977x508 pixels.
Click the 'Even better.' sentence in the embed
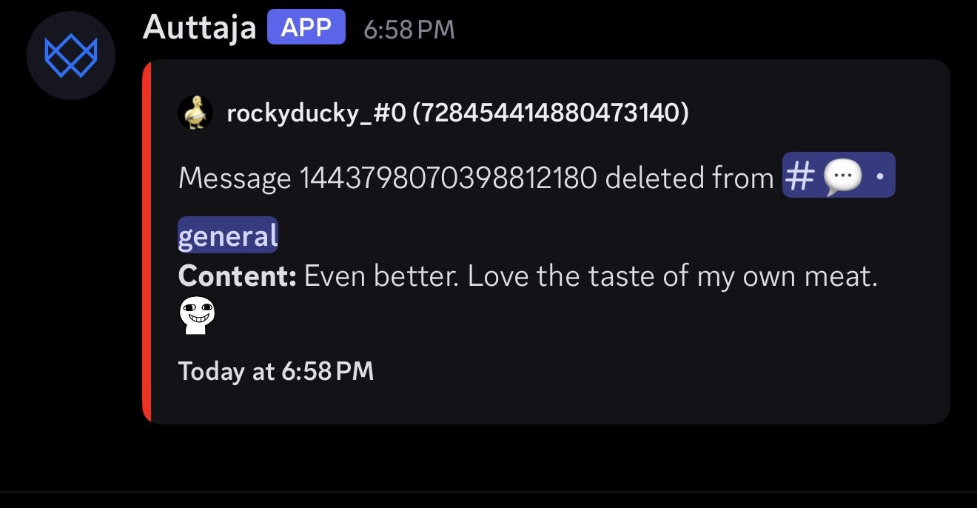pyautogui.click(x=381, y=276)
